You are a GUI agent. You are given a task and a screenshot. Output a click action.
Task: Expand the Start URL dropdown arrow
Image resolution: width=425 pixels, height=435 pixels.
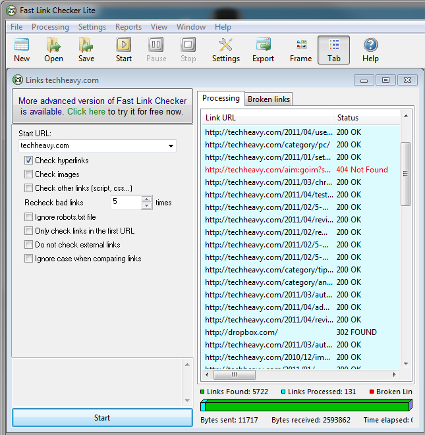[171, 146]
